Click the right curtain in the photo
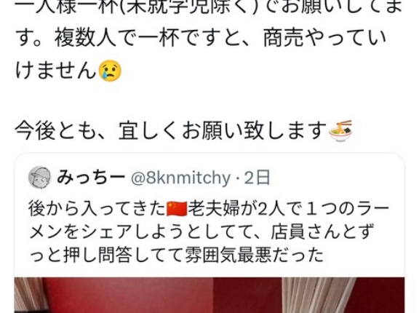The image size is (419, 313). pos(318,295)
